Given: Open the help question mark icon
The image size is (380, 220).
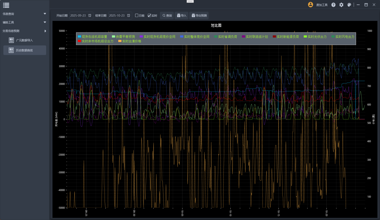Looking at the screenshot, I should click(333, 5).
